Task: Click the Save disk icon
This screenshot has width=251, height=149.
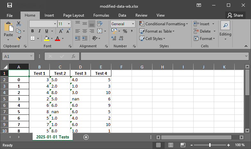Action: [x=10, y=5]
